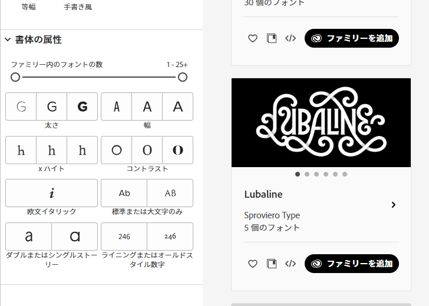The height and width of the screenshot is (306, 429).
Task: Collapse the 書体の属性 section
Action: 8,40
